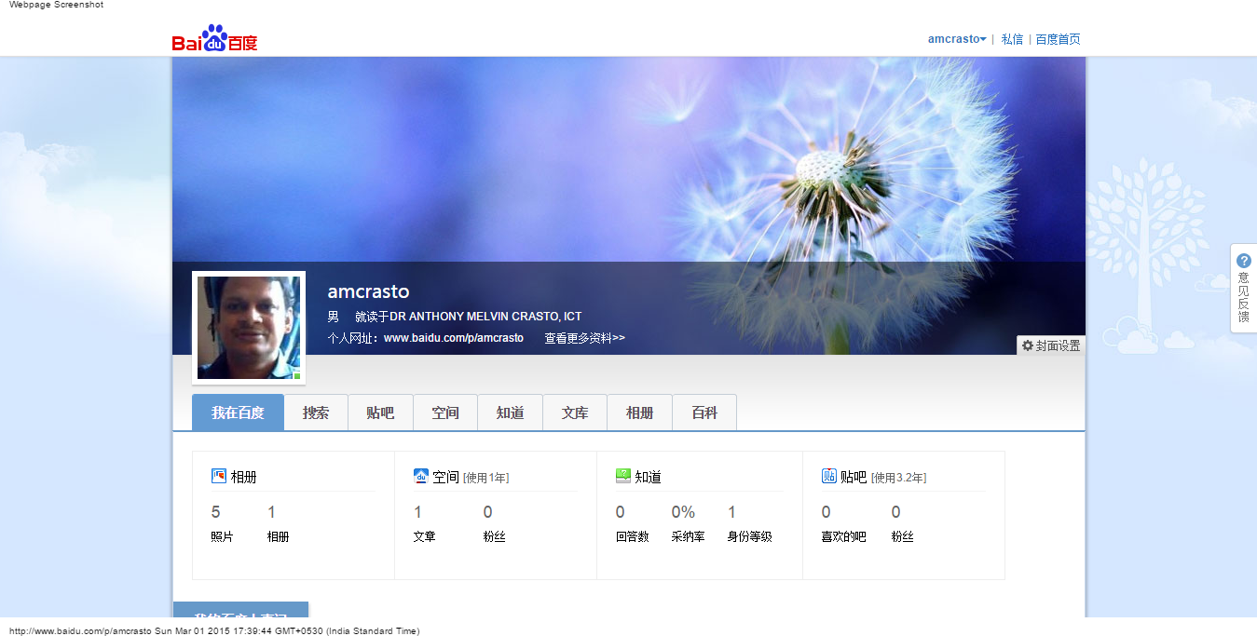Open the 空间 tab
The height and width of the screenshot is (636, 1257).
tap(445, 413)
